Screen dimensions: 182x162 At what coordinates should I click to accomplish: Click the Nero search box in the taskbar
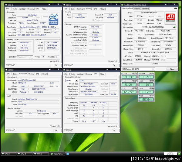(x=170, y=154)
